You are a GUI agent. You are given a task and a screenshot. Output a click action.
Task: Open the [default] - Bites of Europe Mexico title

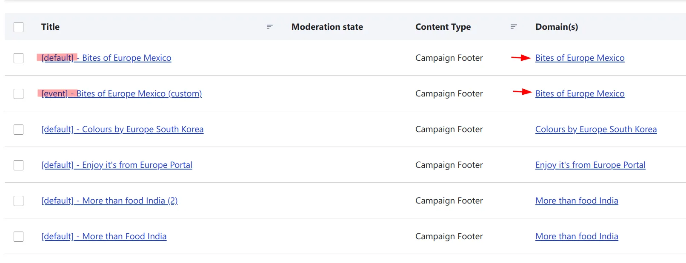(x=106, y=58)
